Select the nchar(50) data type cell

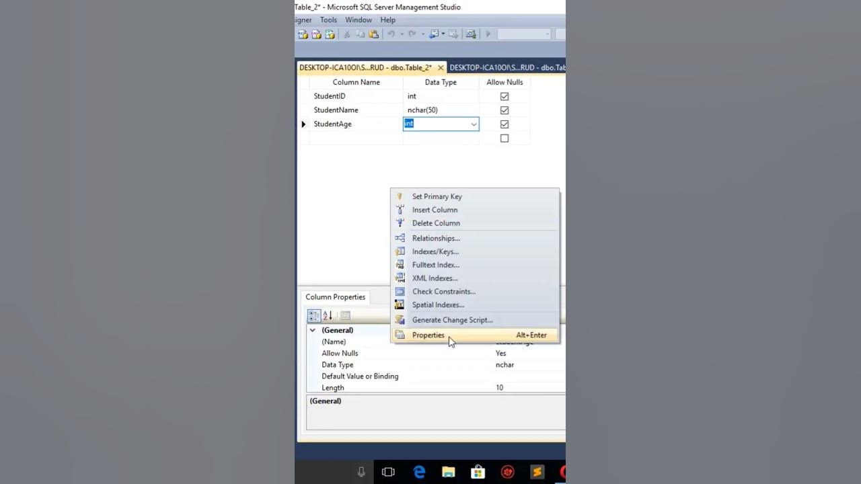[441, 110]
